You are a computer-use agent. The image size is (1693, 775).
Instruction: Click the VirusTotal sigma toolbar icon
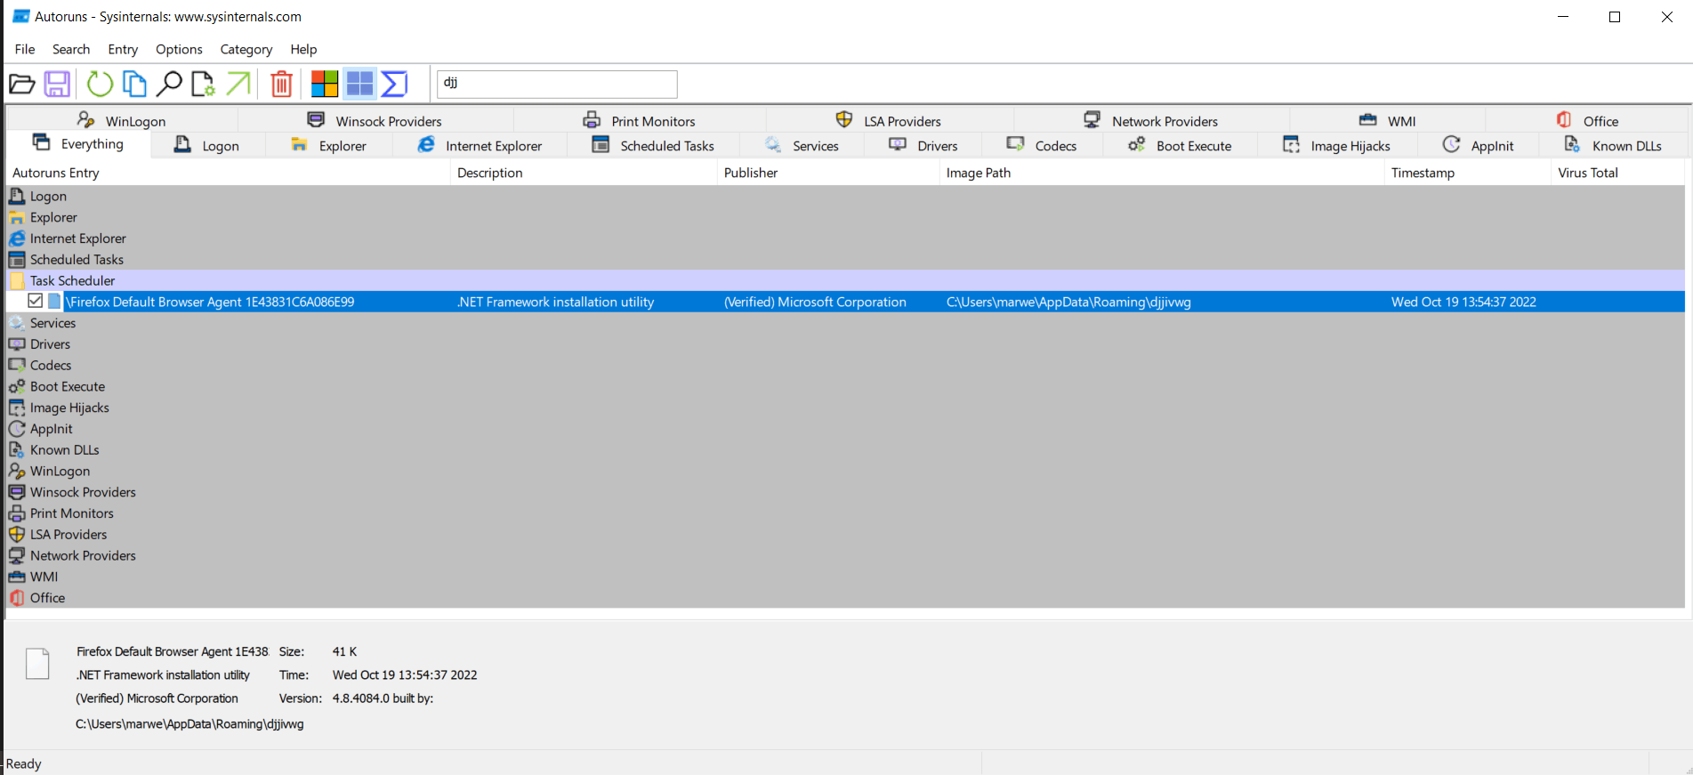click(394, 85)
